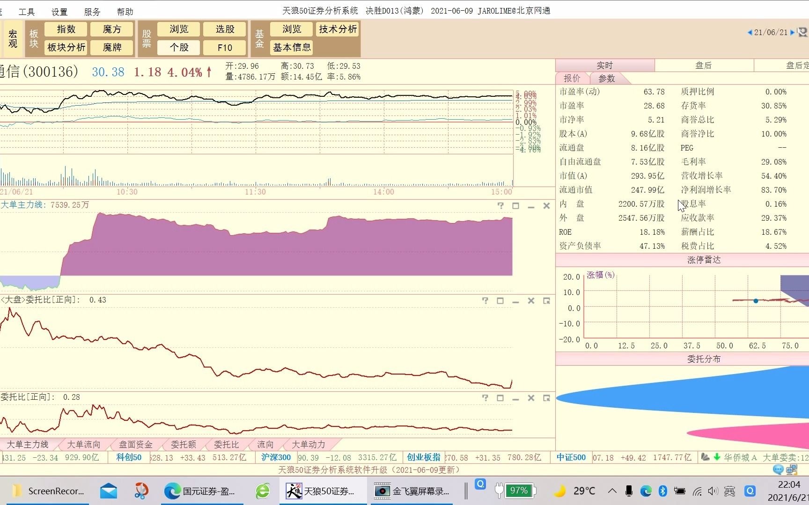Open the 设置 menu

tap(59, 12)
